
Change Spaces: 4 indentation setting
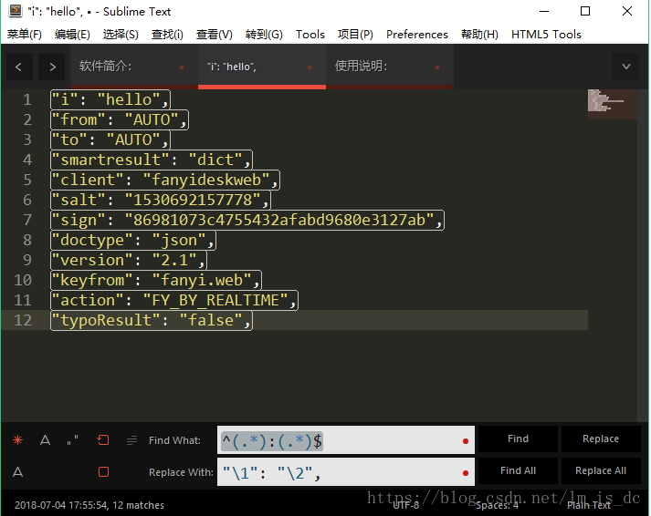(x=497, y=505)
